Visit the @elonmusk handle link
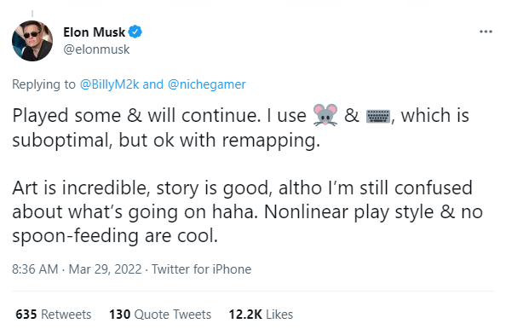506x335 pixels. [x=96, y=49]
